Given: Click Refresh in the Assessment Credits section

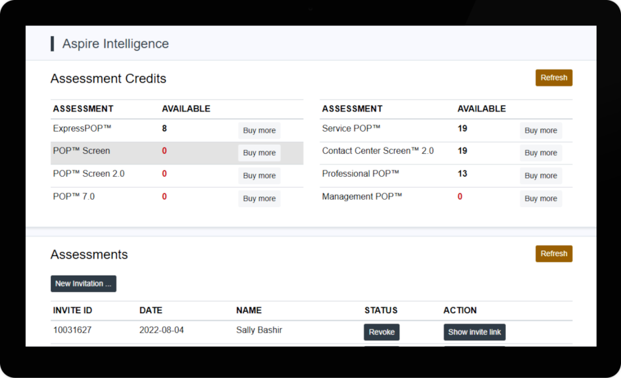Looking at the screenshot, I should tap(554, 78).
